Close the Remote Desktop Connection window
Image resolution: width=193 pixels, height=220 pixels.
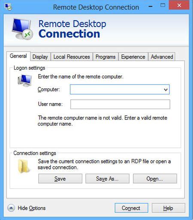[179, 5]
